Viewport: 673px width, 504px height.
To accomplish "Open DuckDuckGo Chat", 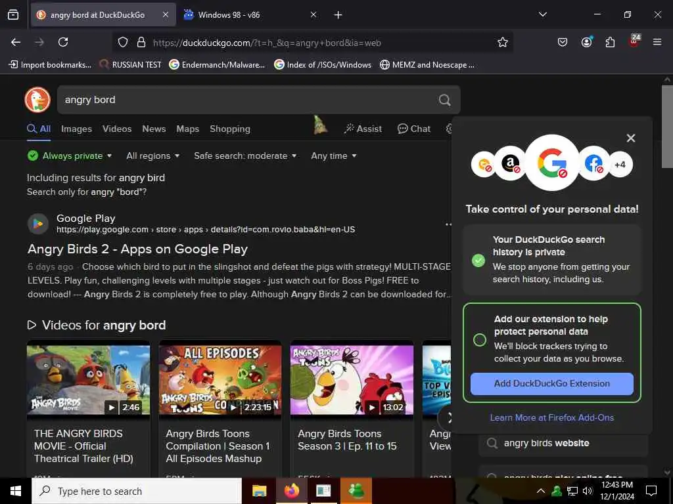I will click(414, 129).
